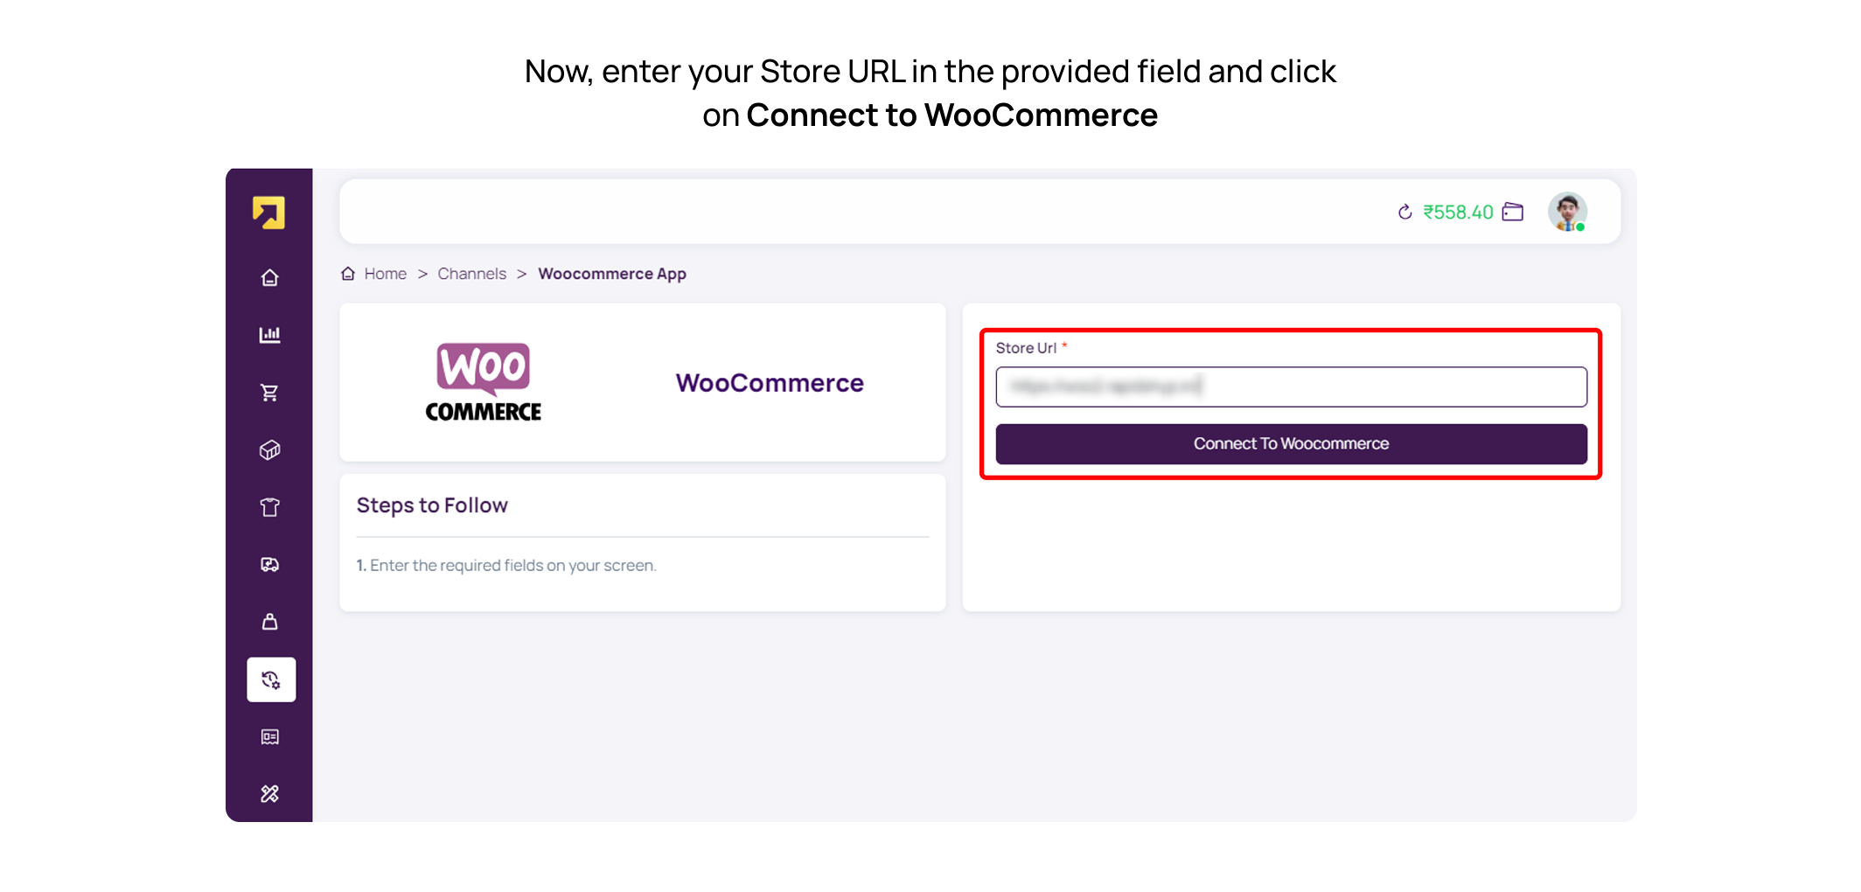Click the weight bag sidebar icon
Viewport: 1861px width, 892px height.
[x=269, y=622]
